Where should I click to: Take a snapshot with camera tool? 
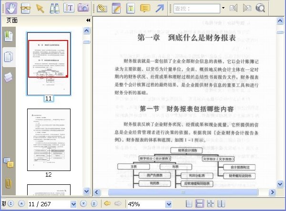pyautogui.click(x=83, y=8)
